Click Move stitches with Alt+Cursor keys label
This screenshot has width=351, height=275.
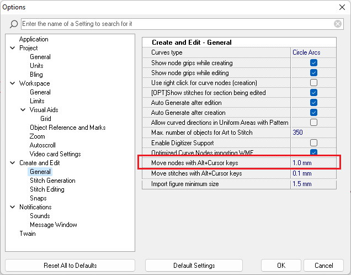tap(196, 173)
